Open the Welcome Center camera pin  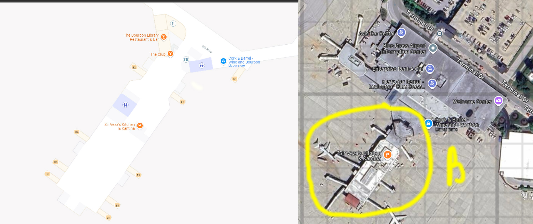pyautogui.click(x=498, y=101)
